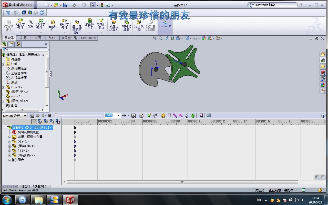Click the Rebuild traffic light icon

[x=102, y=5]
